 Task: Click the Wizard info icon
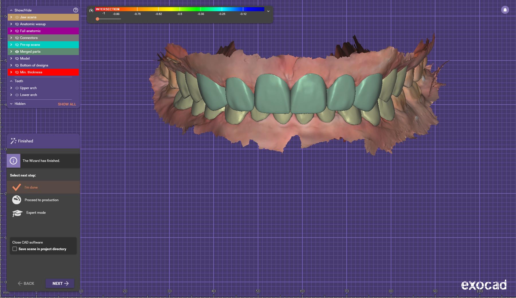13,161
